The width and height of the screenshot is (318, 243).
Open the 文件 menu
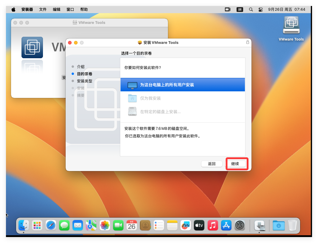pyautogui.click(x=43, y=9)
